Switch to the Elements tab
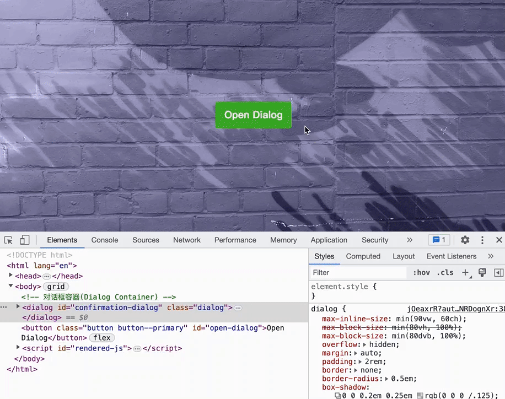 (x=62, y=240)
